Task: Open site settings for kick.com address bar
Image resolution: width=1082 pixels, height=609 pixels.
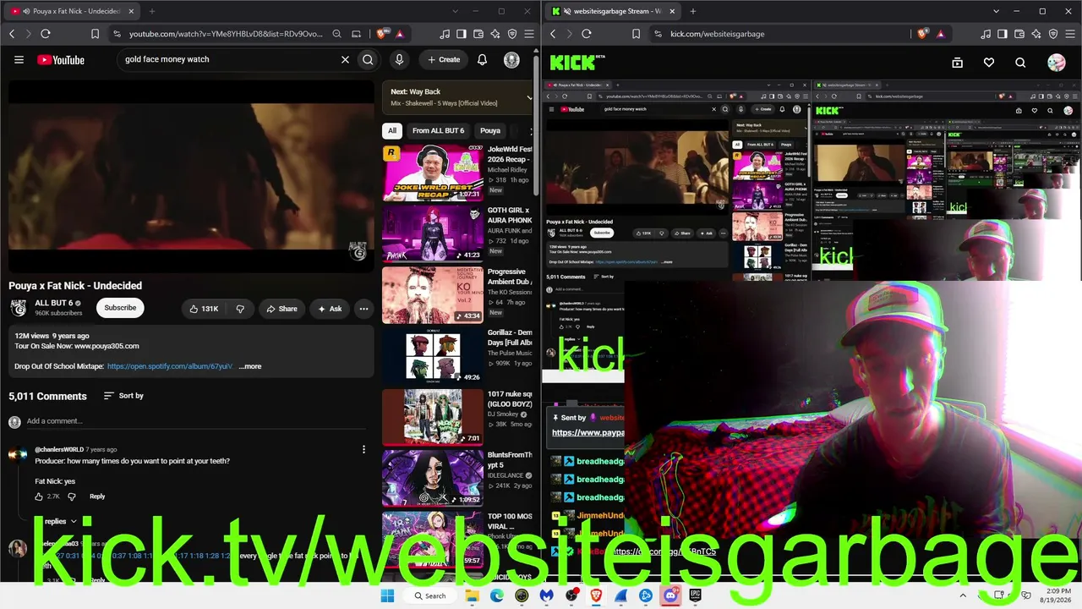Action: [x=658, y=34]
